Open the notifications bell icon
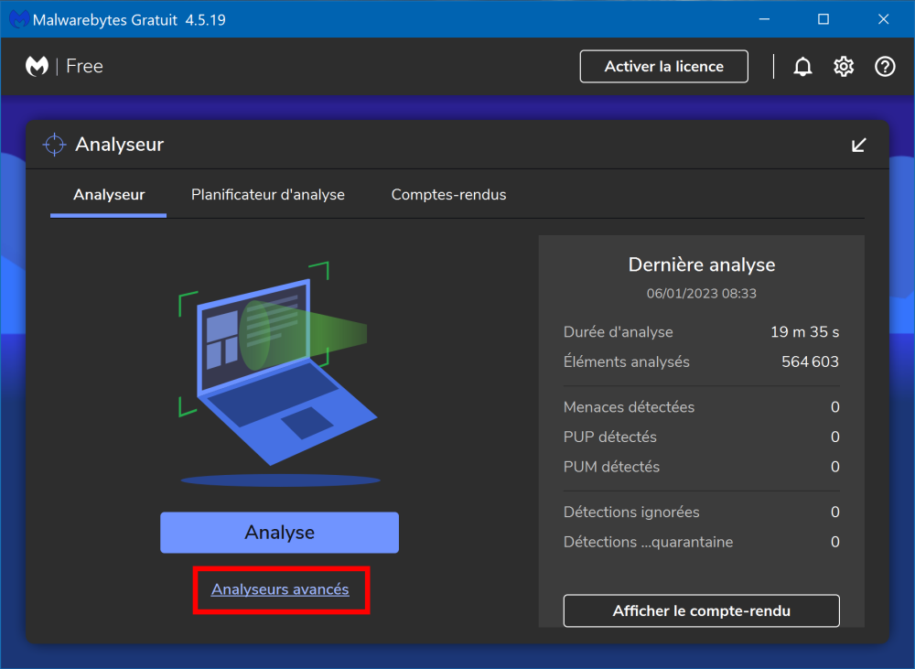Image resolution: width=915 pixels, height=669 pixels. pyautogui.click(x=802, y=67)
